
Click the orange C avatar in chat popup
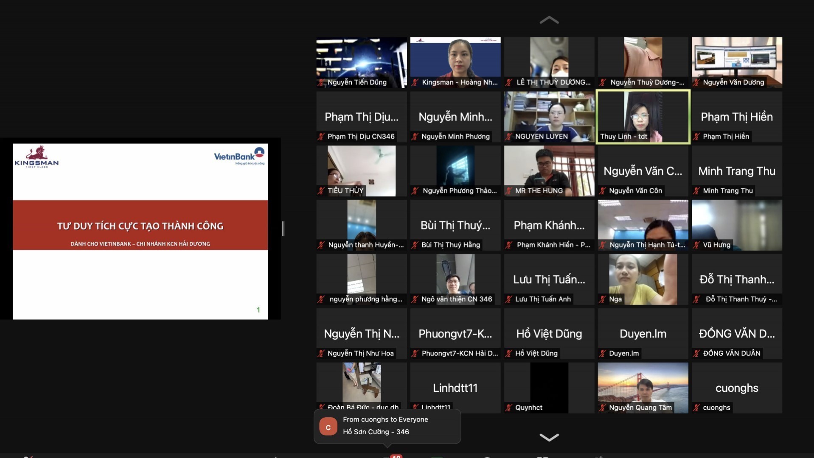click(328, 427)
